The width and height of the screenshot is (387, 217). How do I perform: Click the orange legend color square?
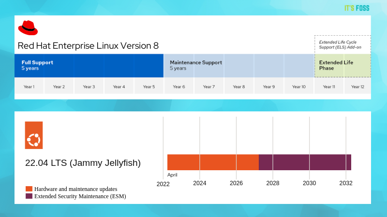click(x=29, y=189)
